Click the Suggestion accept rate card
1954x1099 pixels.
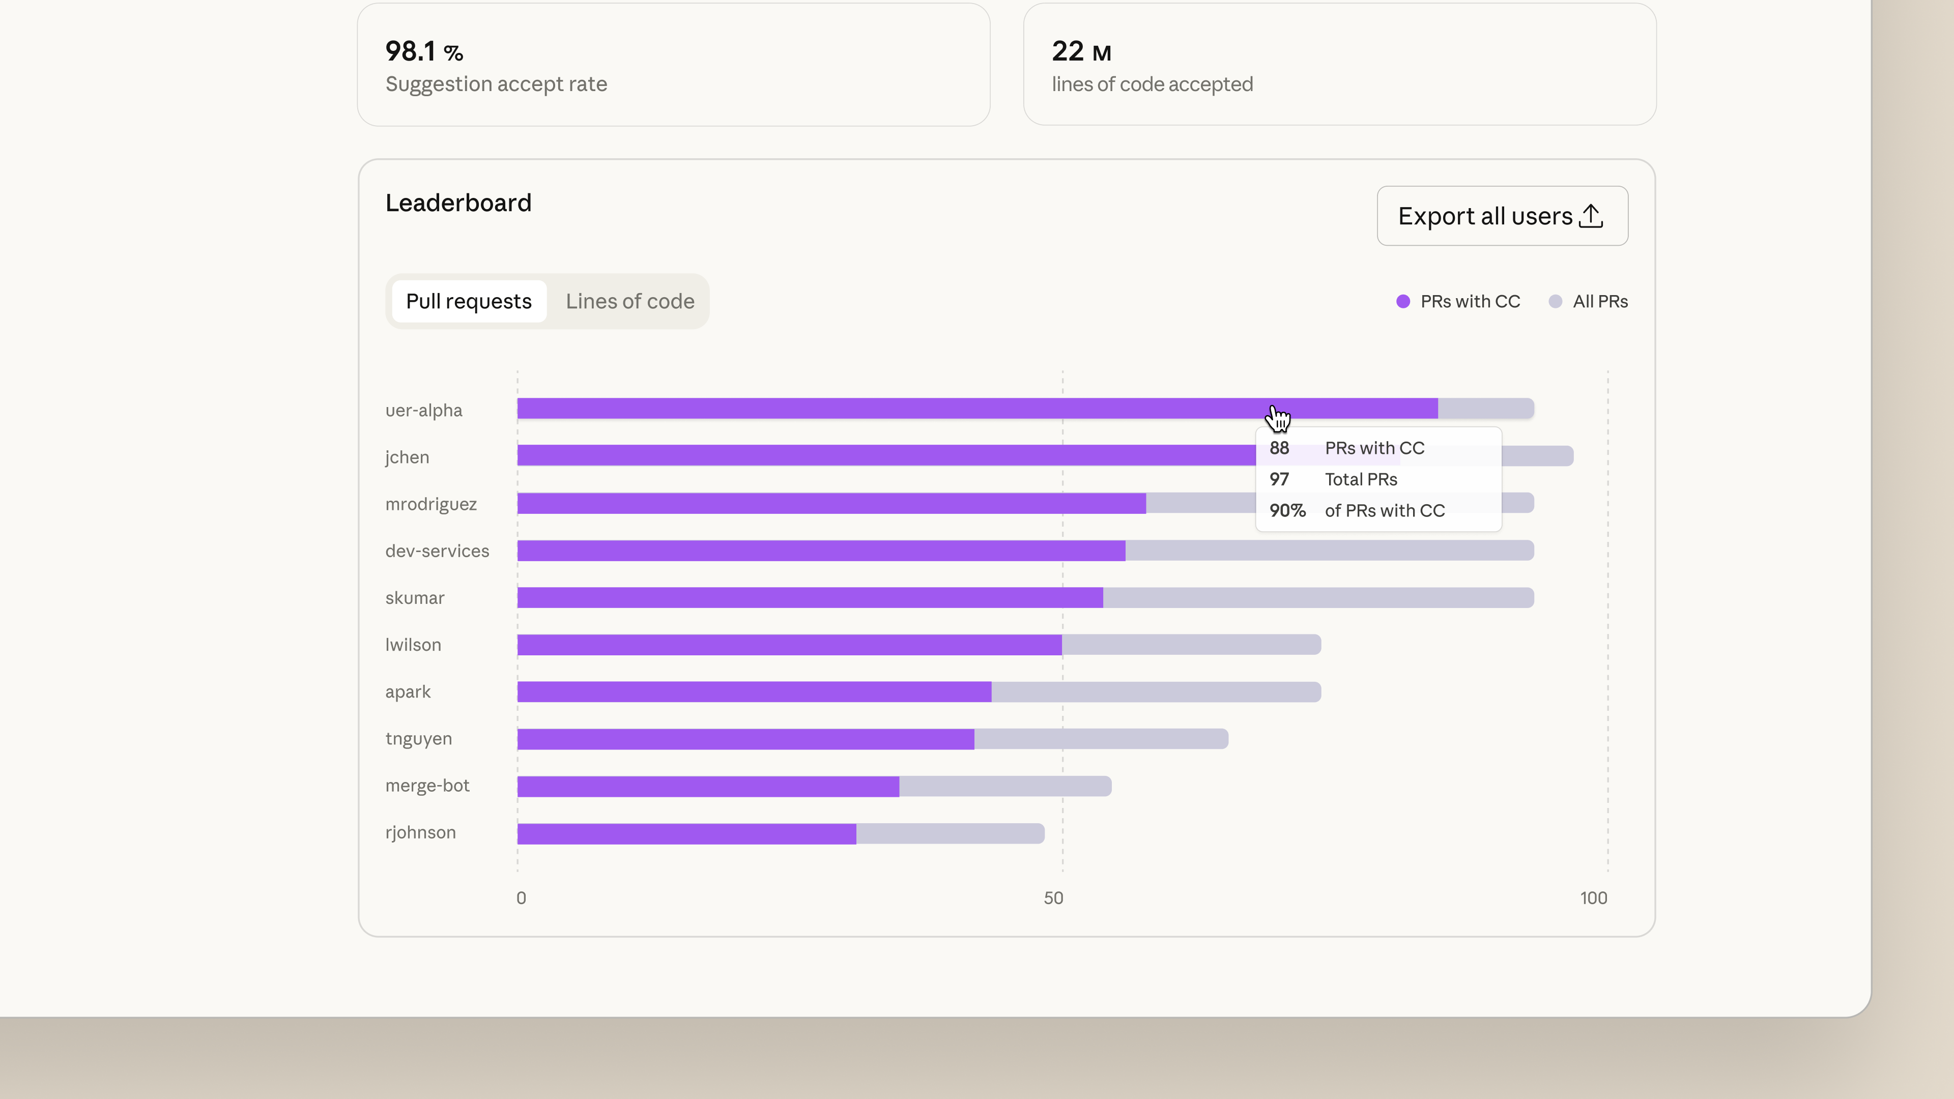coord(673,65)
